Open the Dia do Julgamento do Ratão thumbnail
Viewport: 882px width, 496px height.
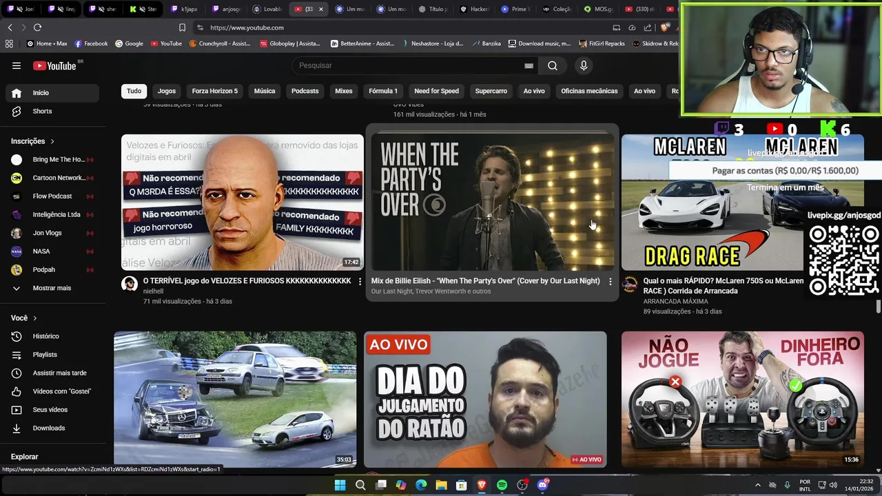tap(485, 400)
